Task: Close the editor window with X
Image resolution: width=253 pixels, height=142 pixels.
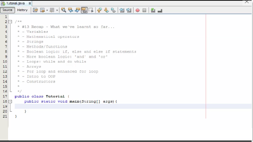Action: (x=247, y=2)
